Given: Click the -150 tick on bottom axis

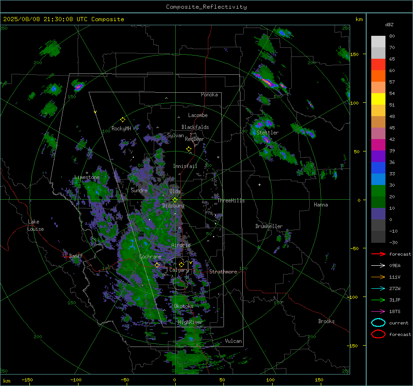Looking at the screenshot, I should click(x=27, y=380).
